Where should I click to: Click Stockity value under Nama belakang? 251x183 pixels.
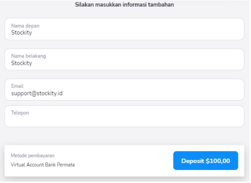[21, 63]
